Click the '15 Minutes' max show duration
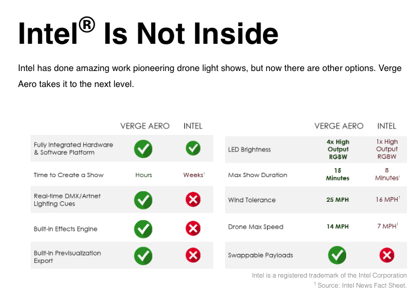The width and height of the screenshot is (420, 303). click(337, 174)
